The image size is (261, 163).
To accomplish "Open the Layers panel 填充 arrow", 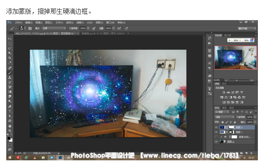I will [255, 122].
